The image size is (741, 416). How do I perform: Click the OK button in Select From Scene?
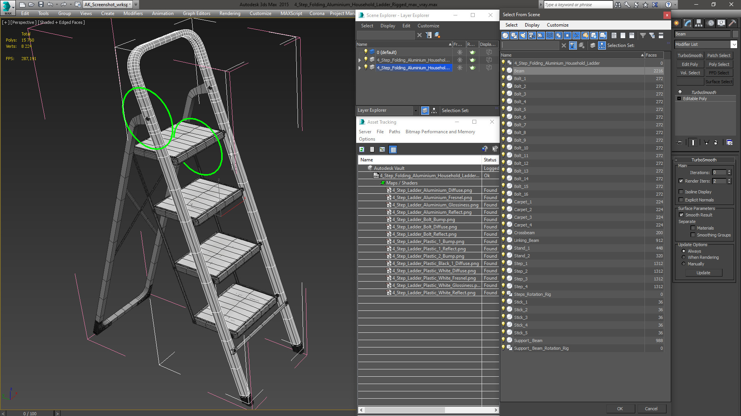(x=620, y=409)
